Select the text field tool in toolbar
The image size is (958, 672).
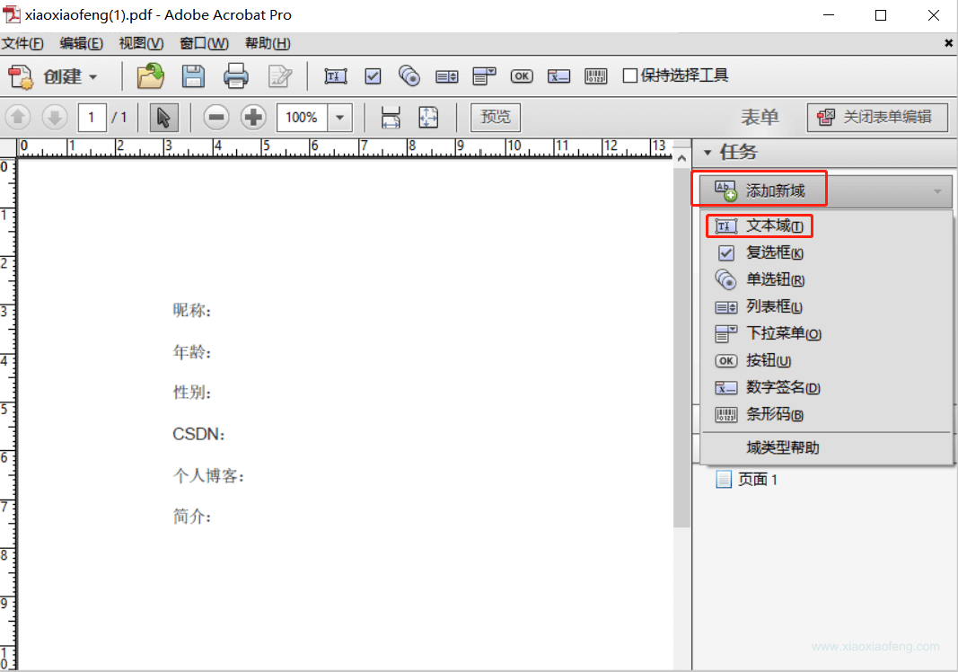[x=336, y=76]
